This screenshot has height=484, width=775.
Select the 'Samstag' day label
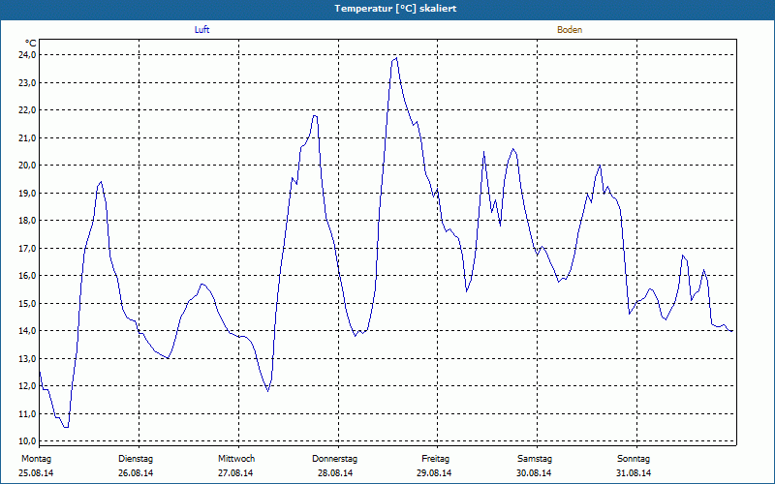coord(535,459)
